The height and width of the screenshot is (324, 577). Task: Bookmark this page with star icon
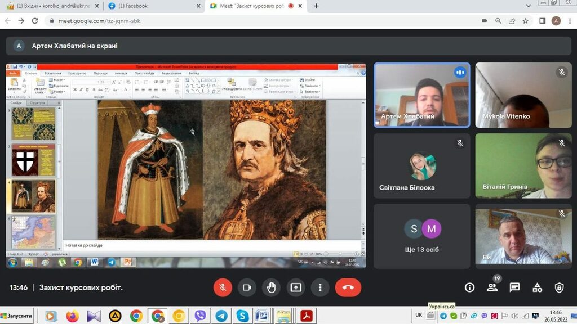(x=526, y=21)
